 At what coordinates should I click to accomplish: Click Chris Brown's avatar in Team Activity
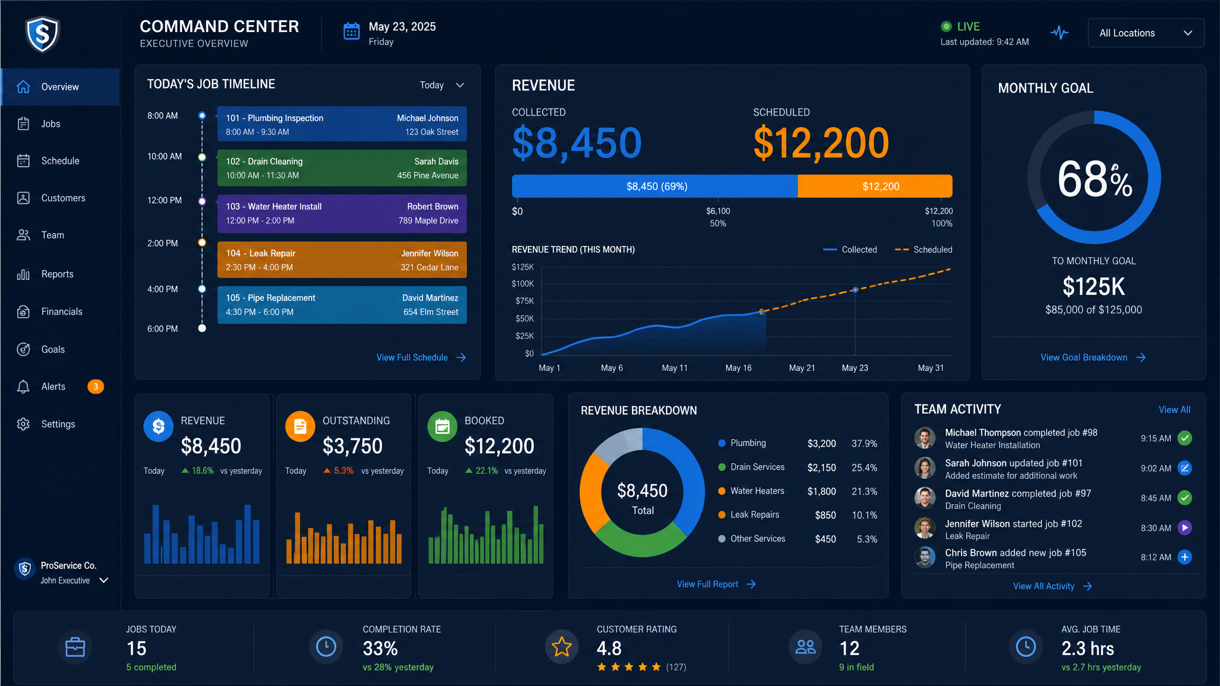(925, 557)
